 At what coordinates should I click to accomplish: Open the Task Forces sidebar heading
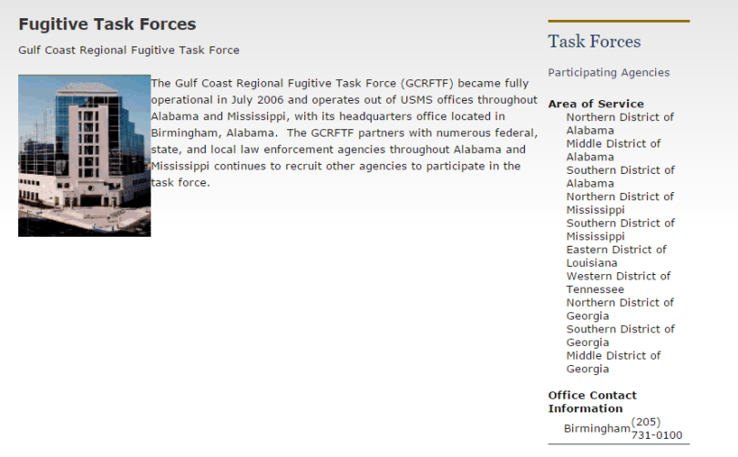point(594,42)
